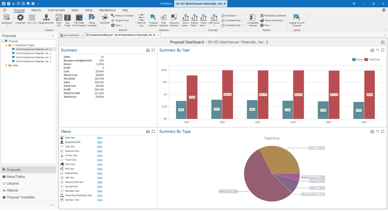This screenshot has width=388, height=211.
Task: Switch to the User Dashboard tab
Action: click(71, 35)
